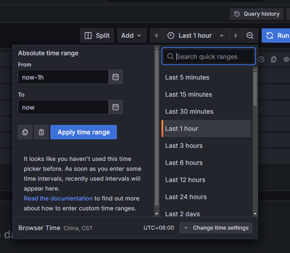
Task: Expand Change time settings
Action: [216, 228]
